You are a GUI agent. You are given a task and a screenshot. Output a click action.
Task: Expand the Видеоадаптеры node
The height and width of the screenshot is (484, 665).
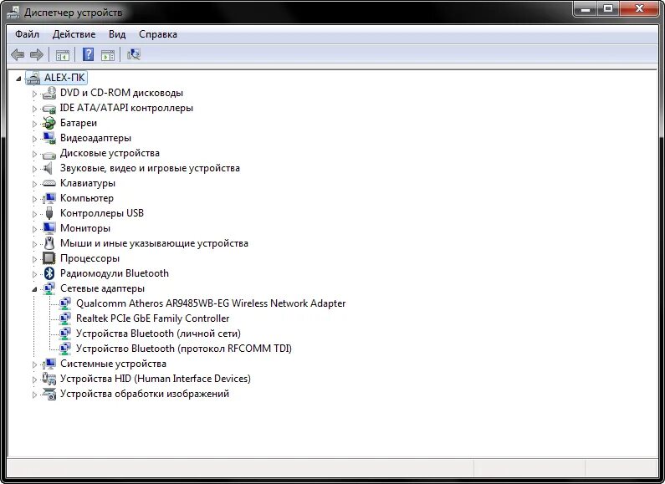pyautogui.click(x=34, y=139)
